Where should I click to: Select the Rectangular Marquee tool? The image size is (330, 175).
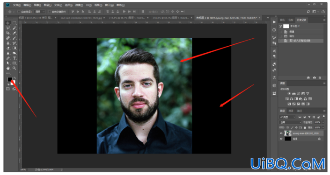15,23
